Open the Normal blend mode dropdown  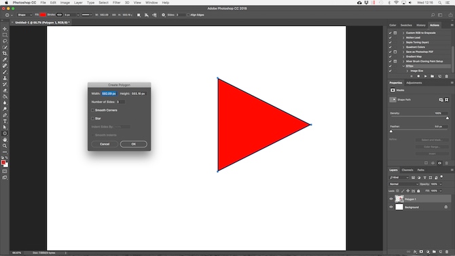pyautogui.click(x=403, y=184)
